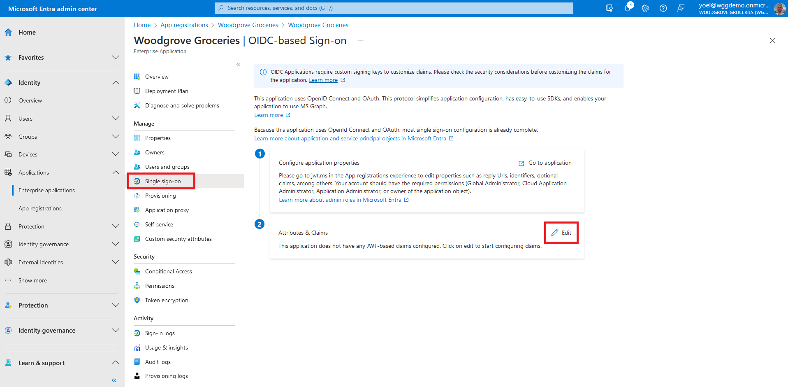788x387 pixels.
Task: Expand the Users section in sidebar
Action: pos(116,119)
